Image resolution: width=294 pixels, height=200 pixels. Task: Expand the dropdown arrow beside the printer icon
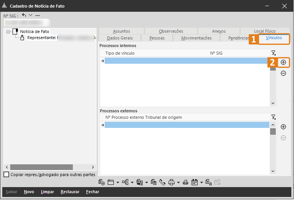point(178,183)
